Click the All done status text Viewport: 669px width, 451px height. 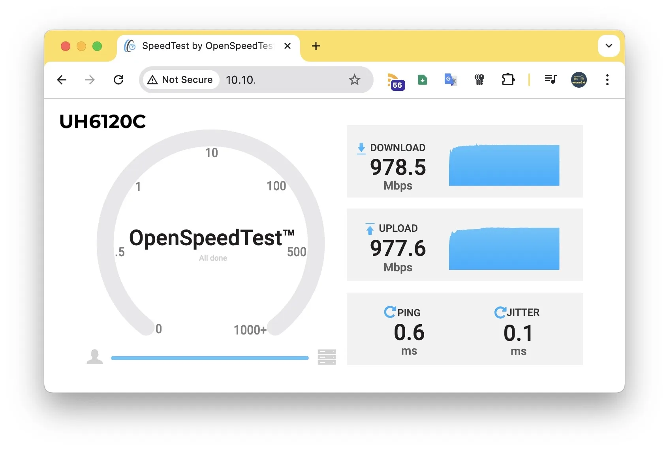pos(213,258)
